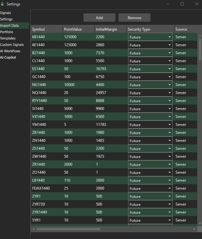
Task: Click the Remove button
Action: pyautogui.click(x=134, y=18)
